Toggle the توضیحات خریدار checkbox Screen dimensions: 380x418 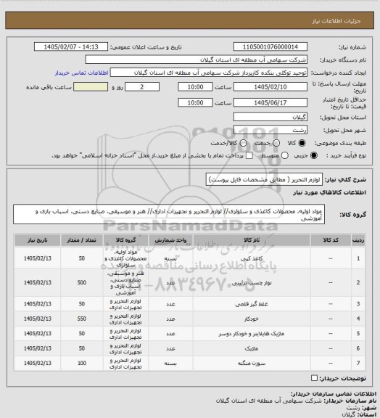[315, 378]
